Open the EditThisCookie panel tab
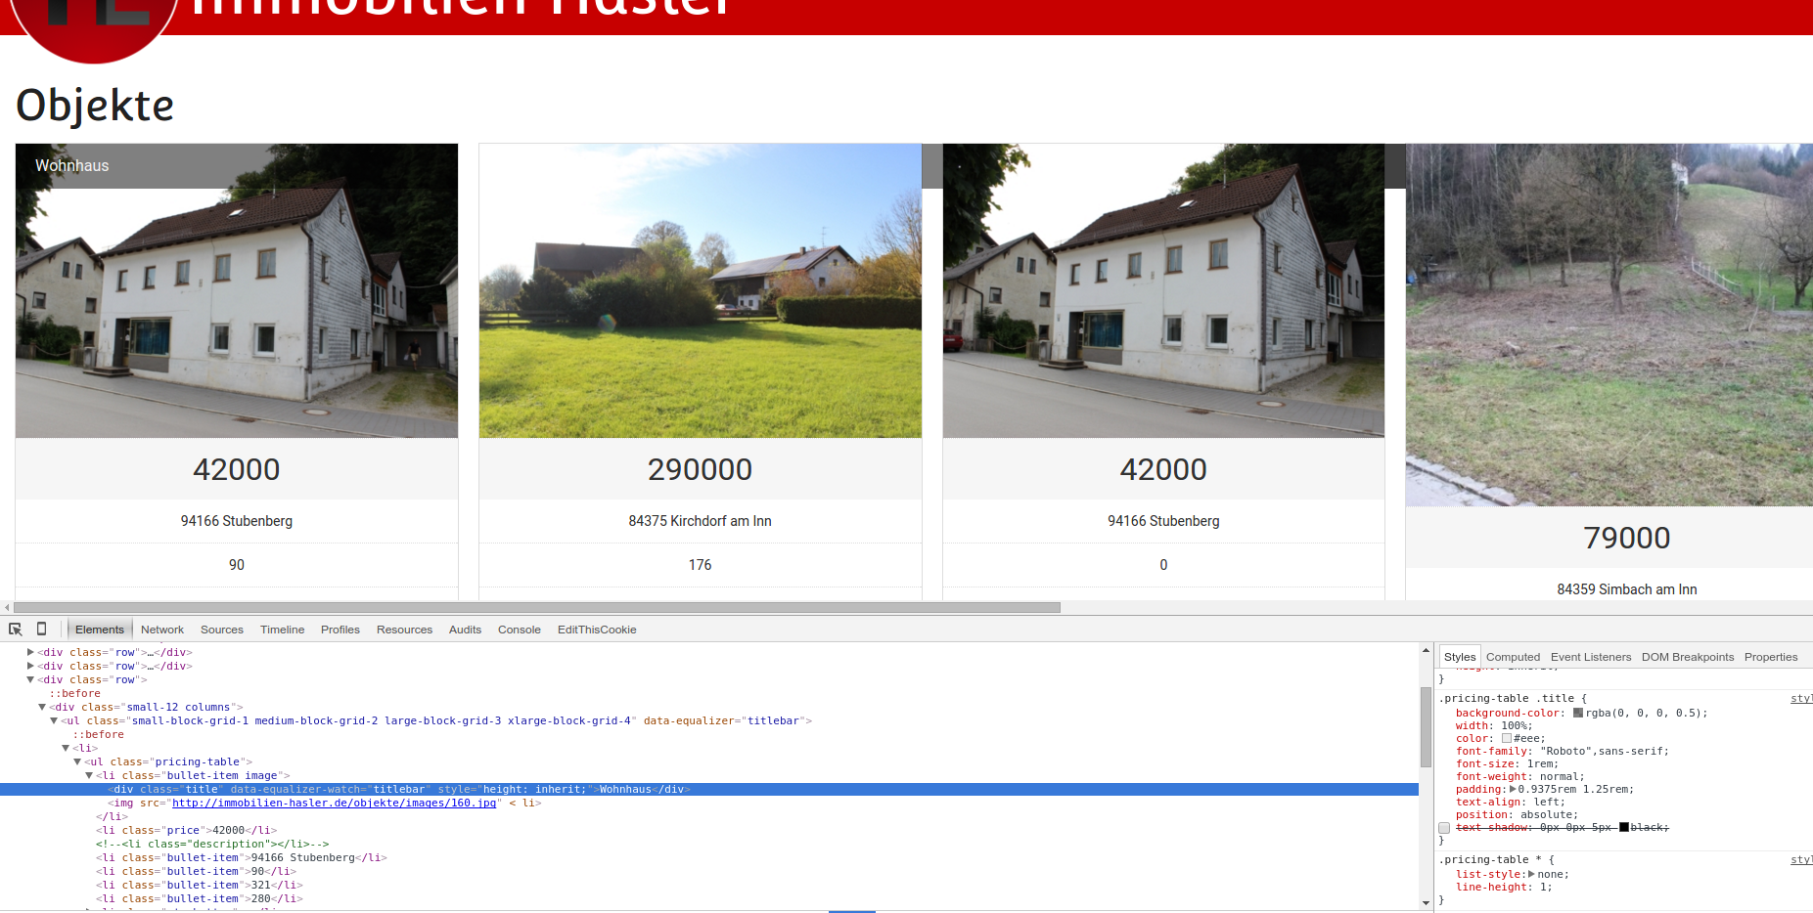The height and width of the screenshot is (913, 1813). tap(596, 630)
